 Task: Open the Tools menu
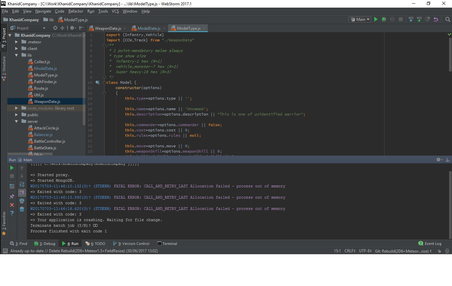[x=103, y=11]
